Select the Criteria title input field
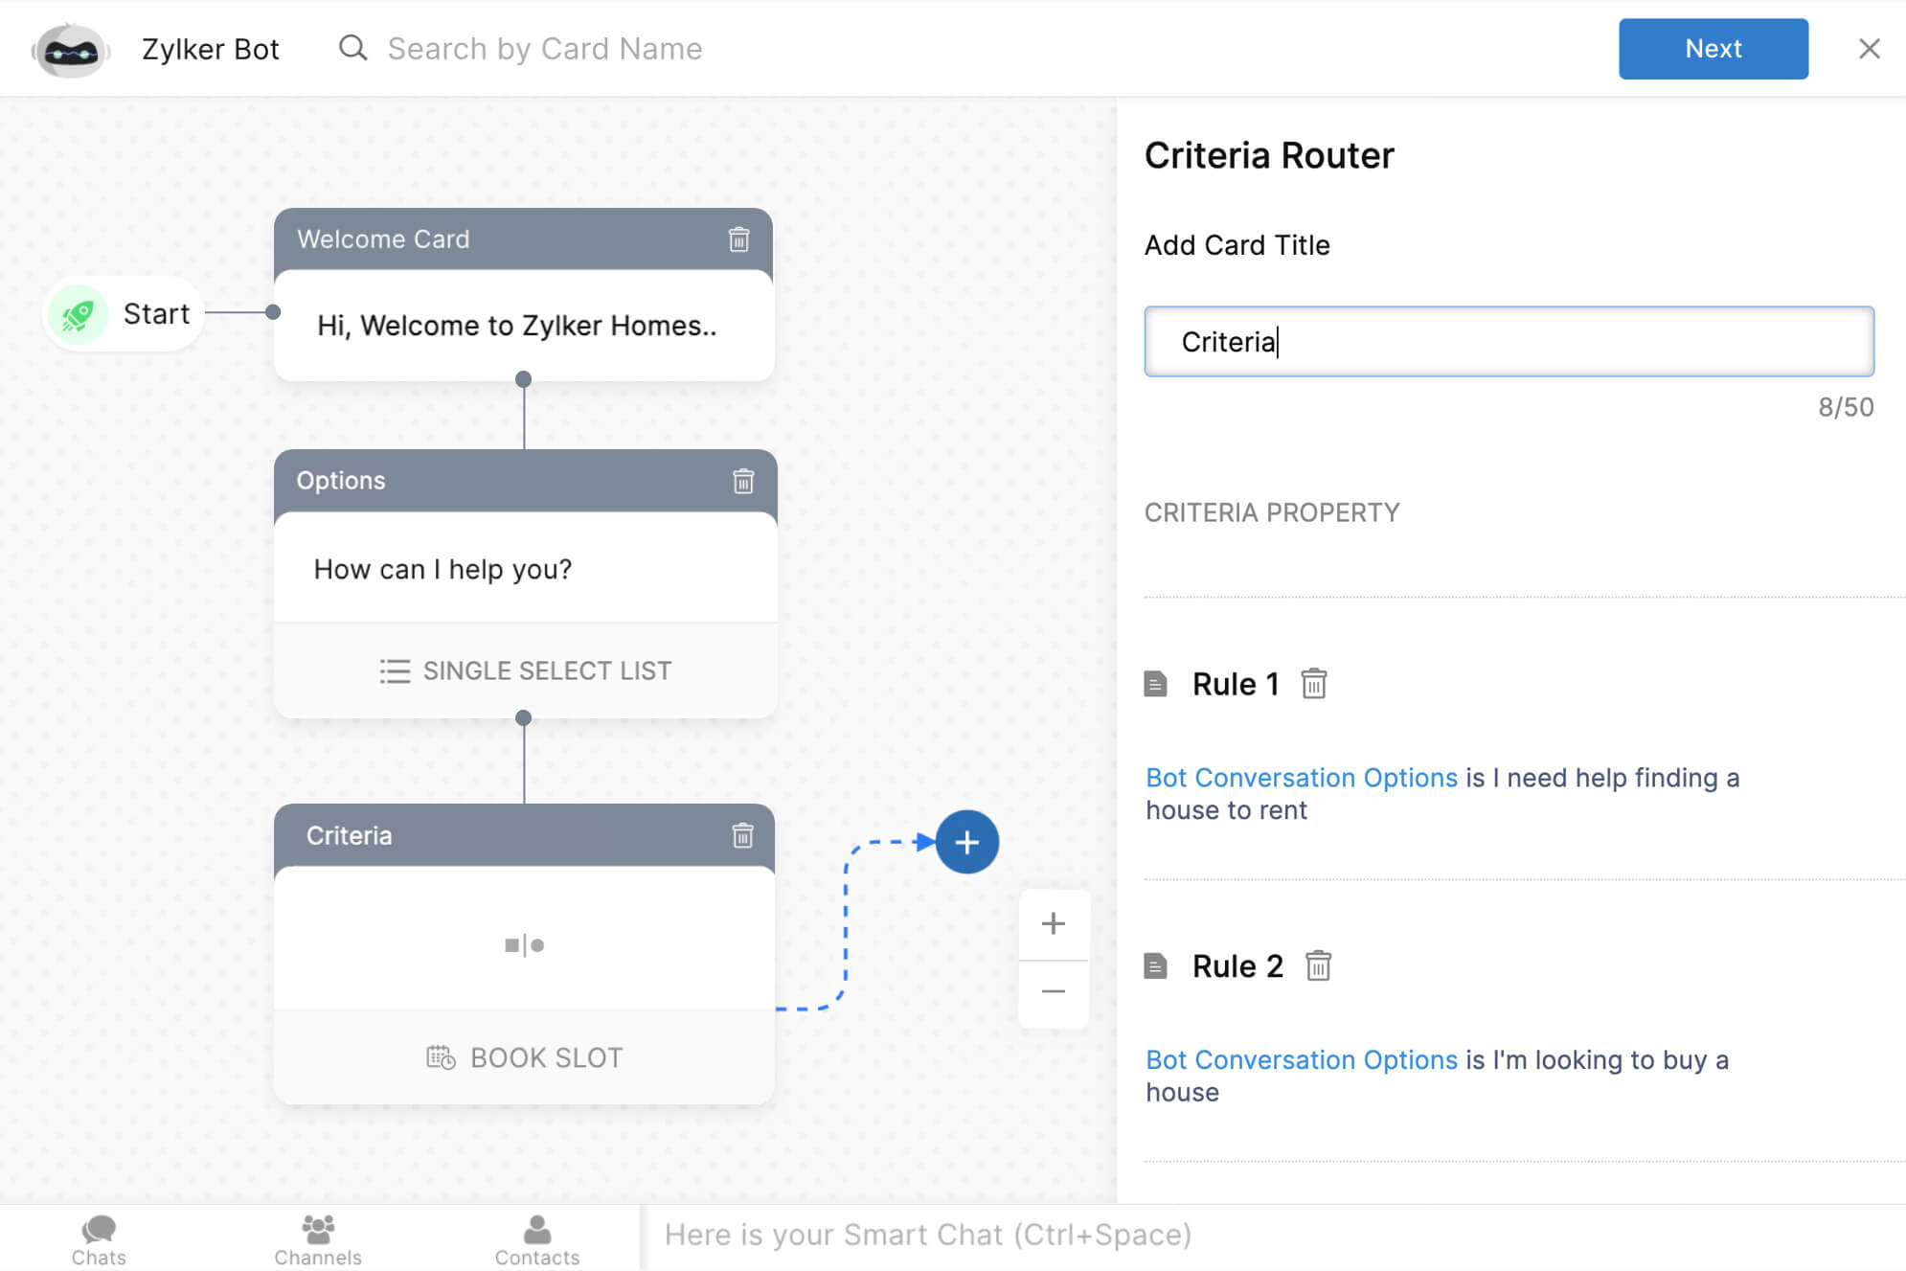The image size is (1906, 1271). (1509, 340)
